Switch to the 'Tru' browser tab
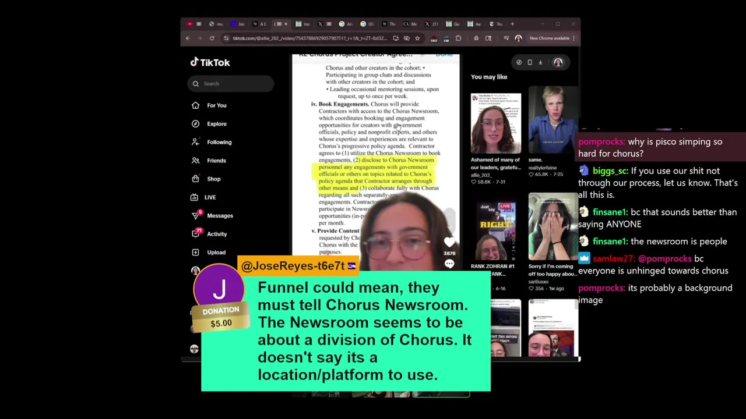The image size is (746, 419). click(496, 24)
